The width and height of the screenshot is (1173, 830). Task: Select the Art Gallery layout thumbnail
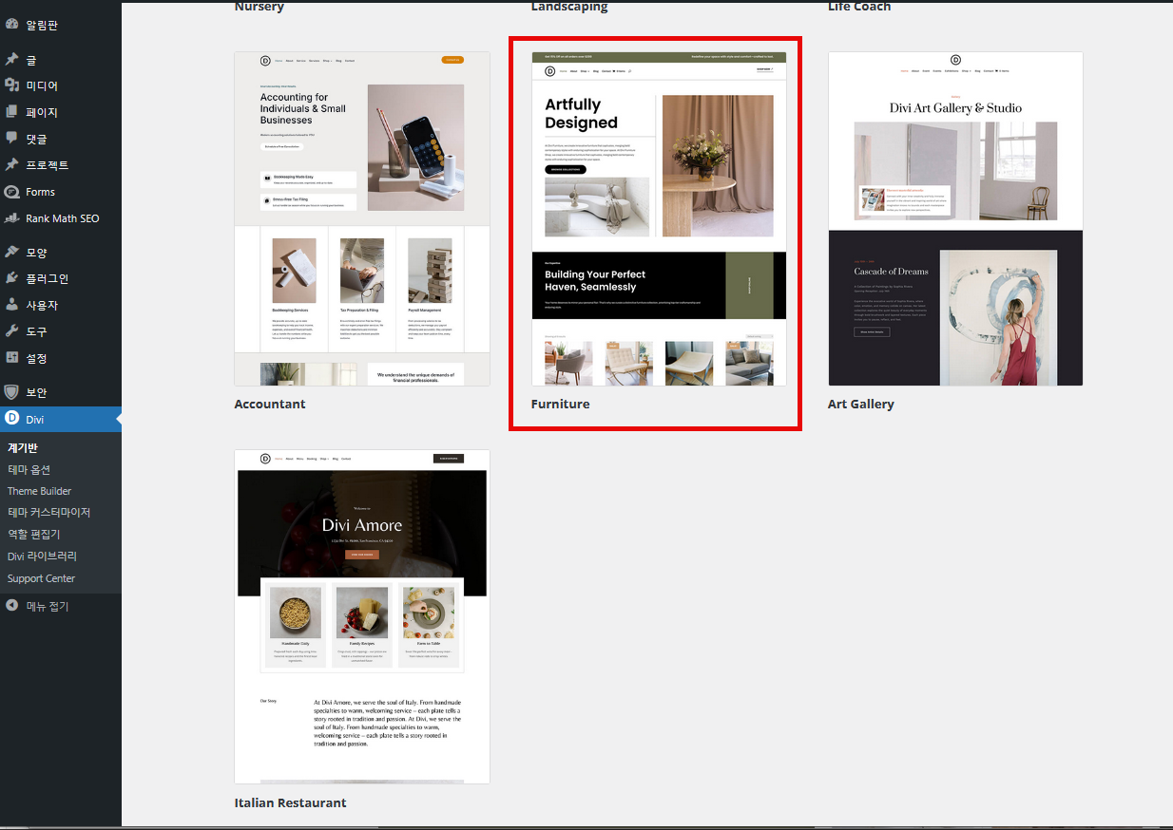(x=955, y=218)
